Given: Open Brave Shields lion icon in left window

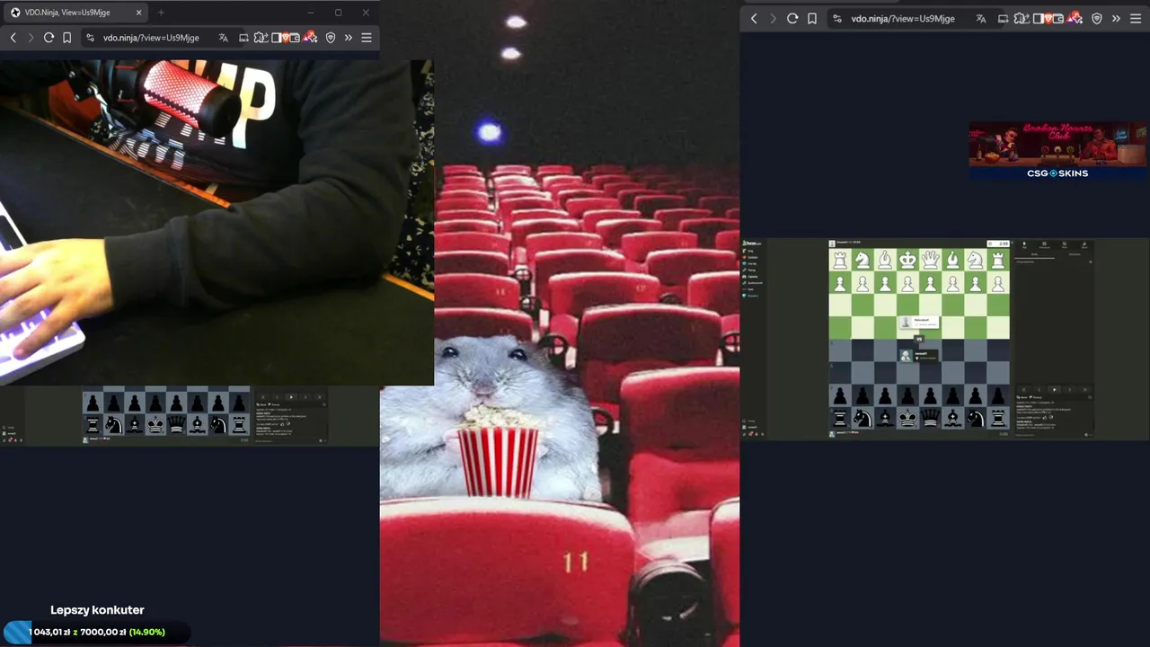Looking at the screenshot, I should coord(286,38).
